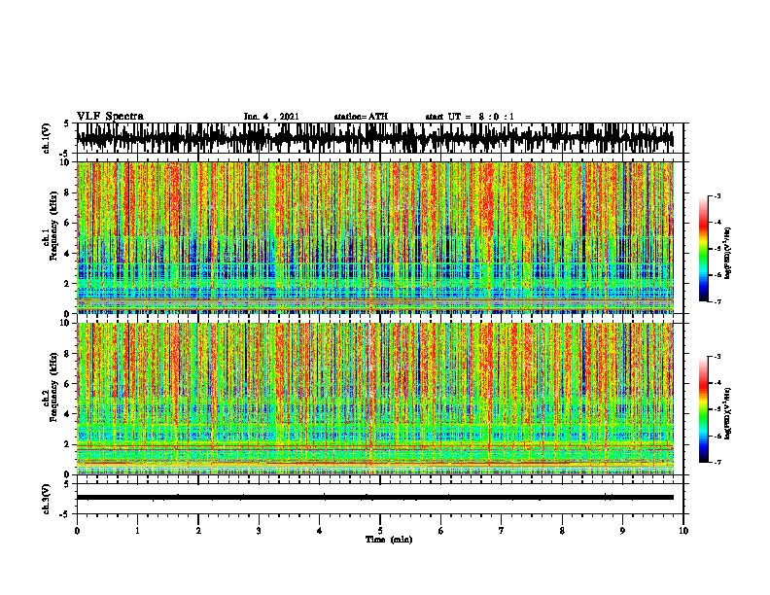Click time axis tick label "6"
This screenshot has height=595, width=770.
441,531
